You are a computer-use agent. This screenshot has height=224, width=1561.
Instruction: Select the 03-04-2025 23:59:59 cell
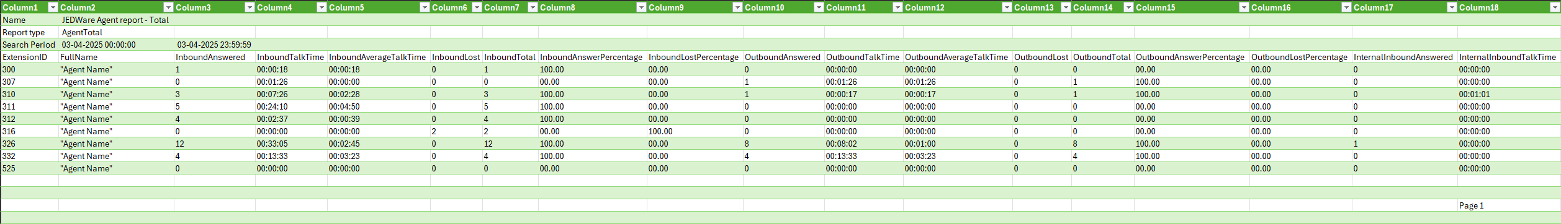(215, 45)
